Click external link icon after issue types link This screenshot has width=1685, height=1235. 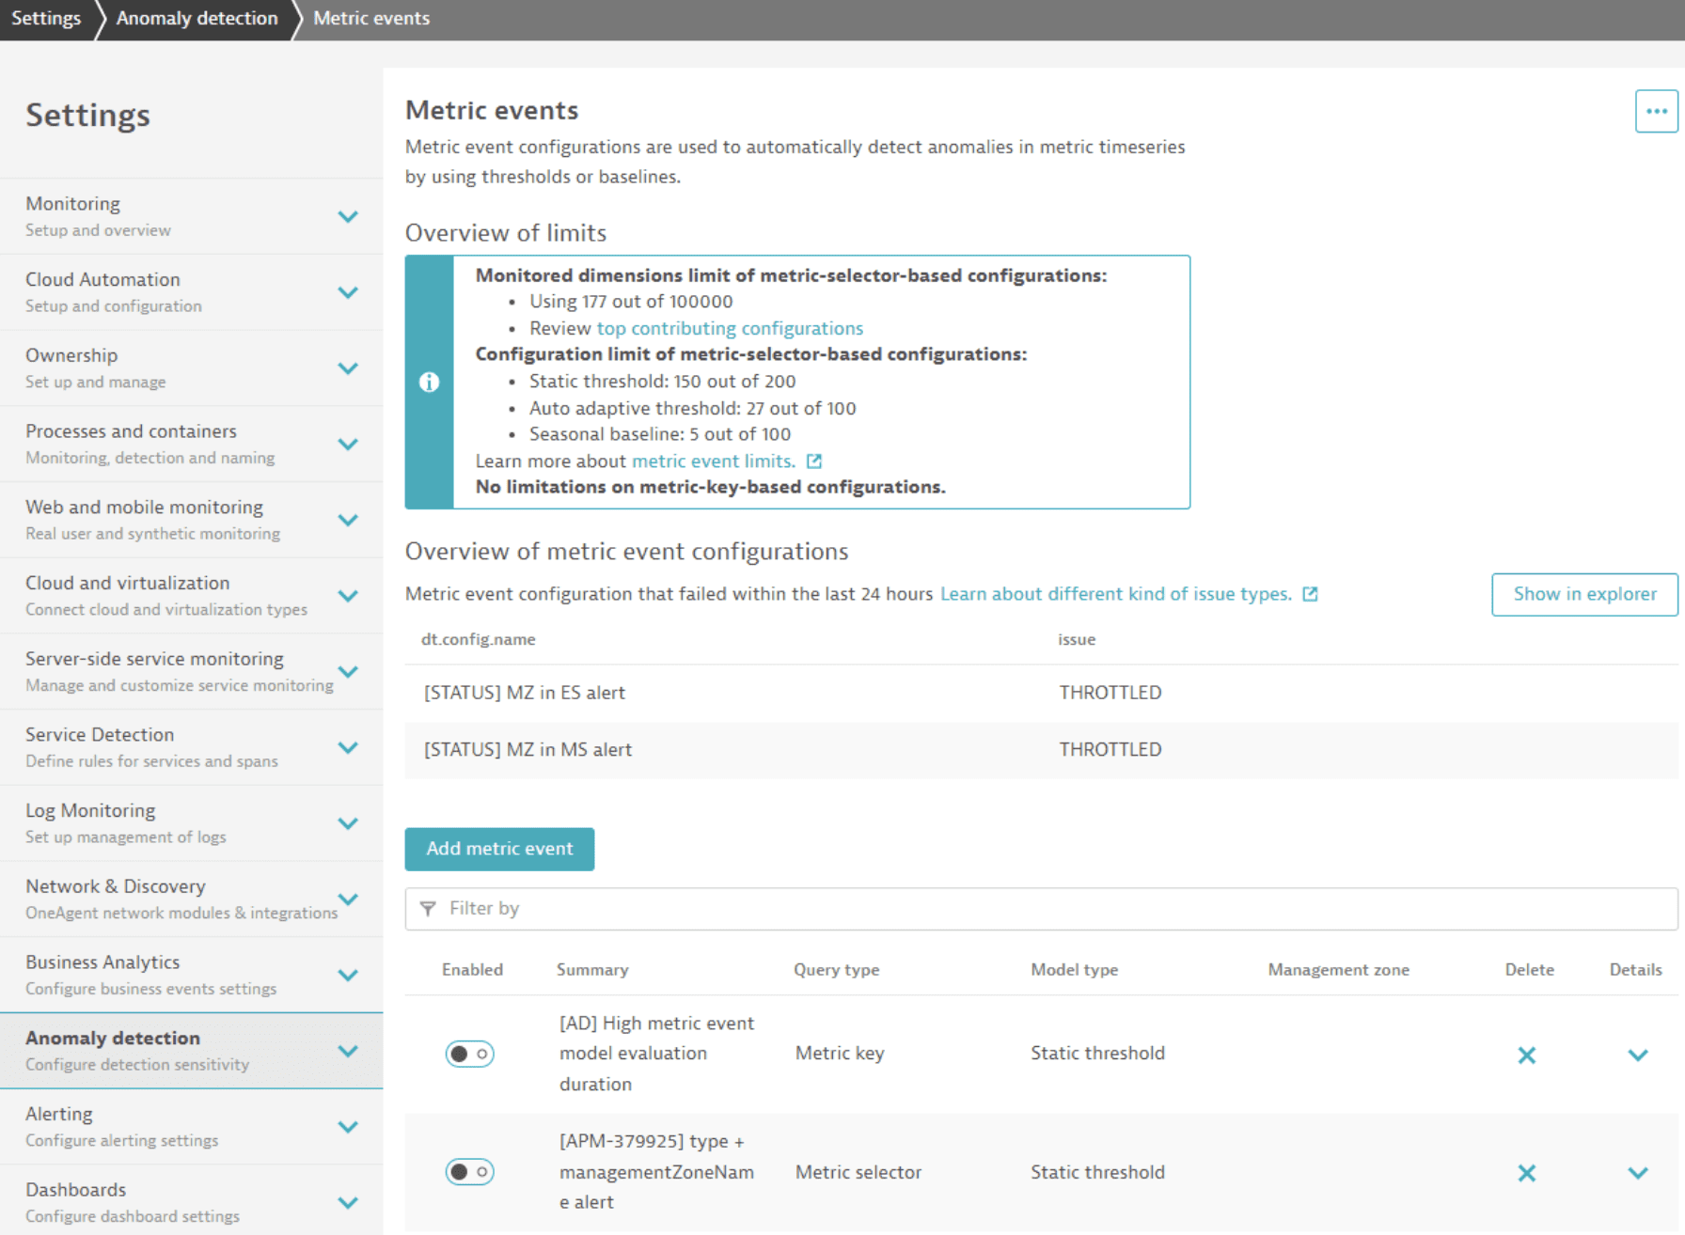tap(1310, 594)
